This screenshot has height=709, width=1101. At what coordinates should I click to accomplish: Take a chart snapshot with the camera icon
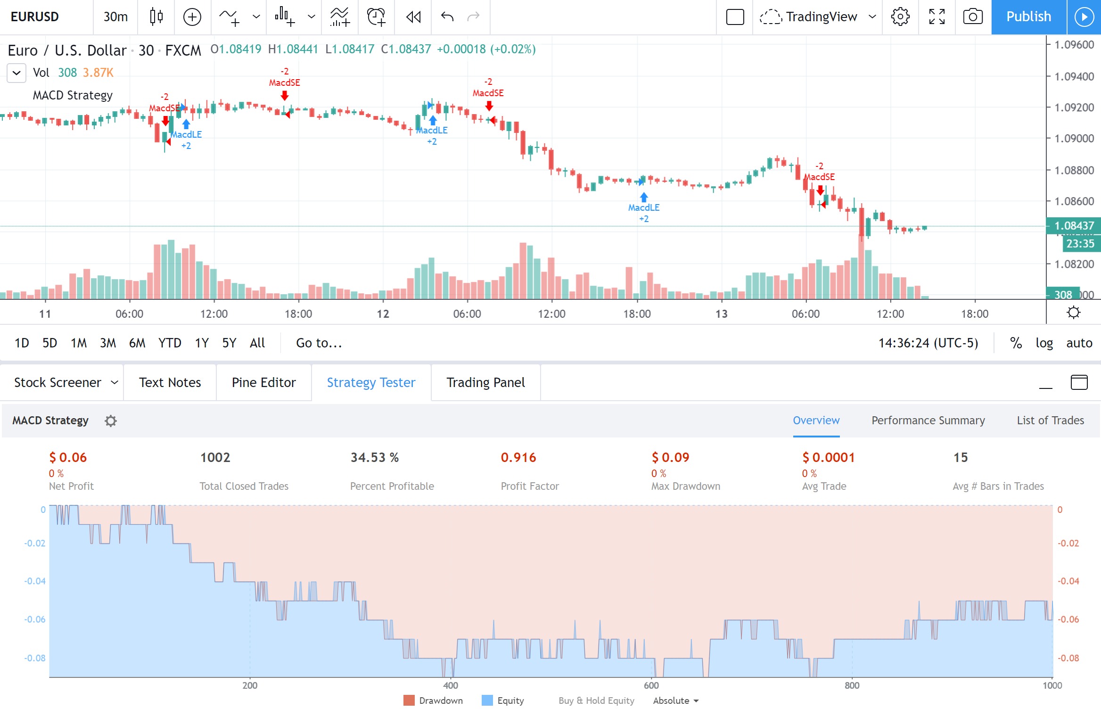[972, 17]
